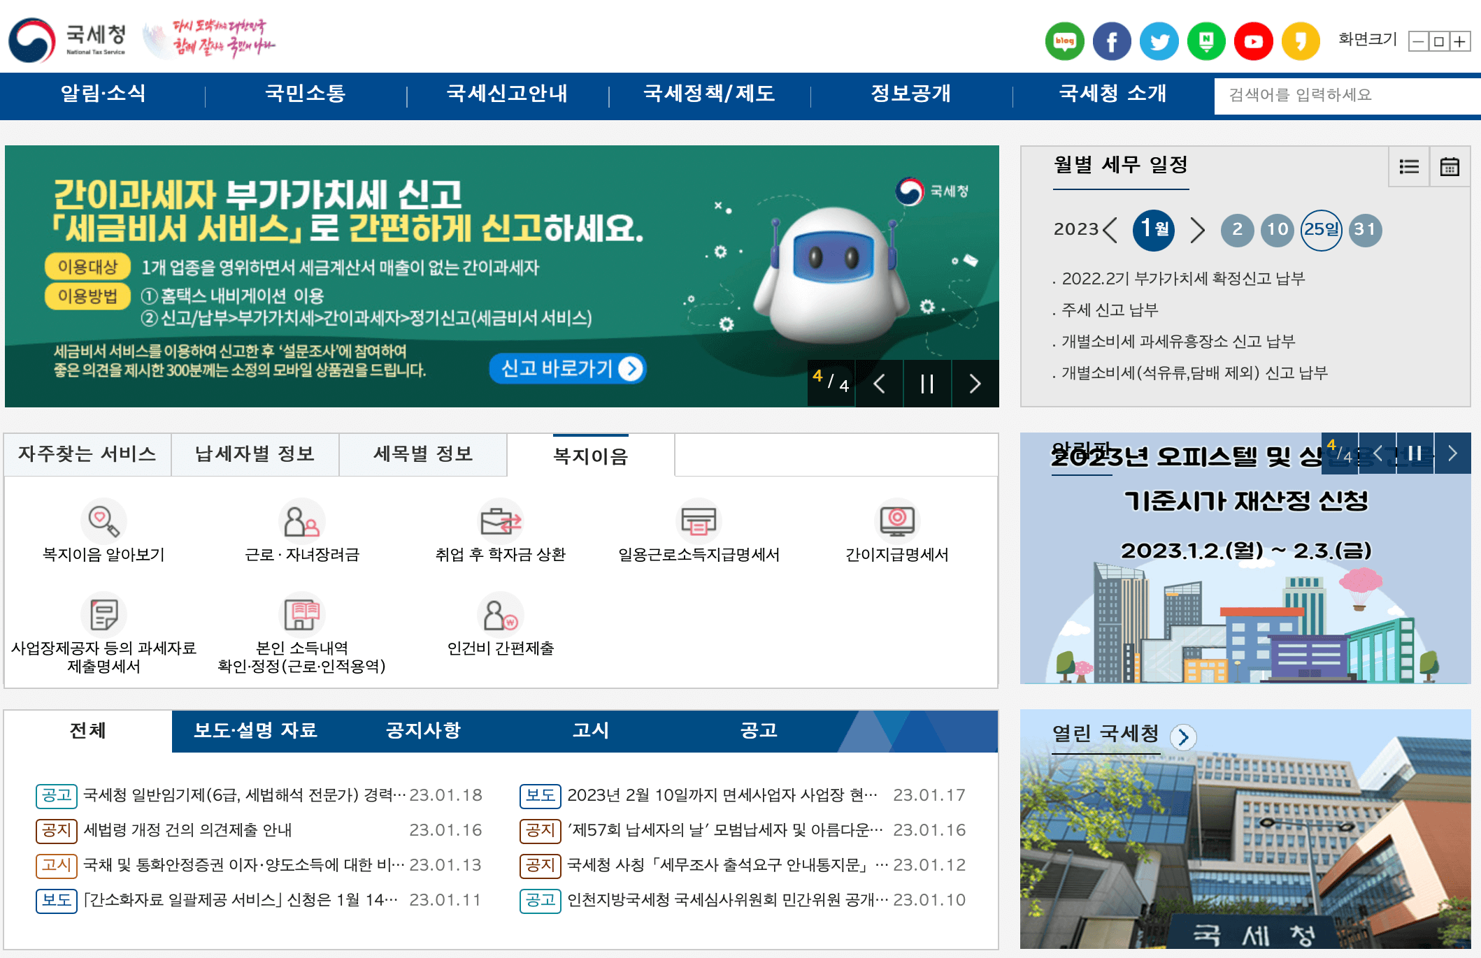Open the NTS Facebook page icon
The image size is (1481, 958).
(1112, 40)
